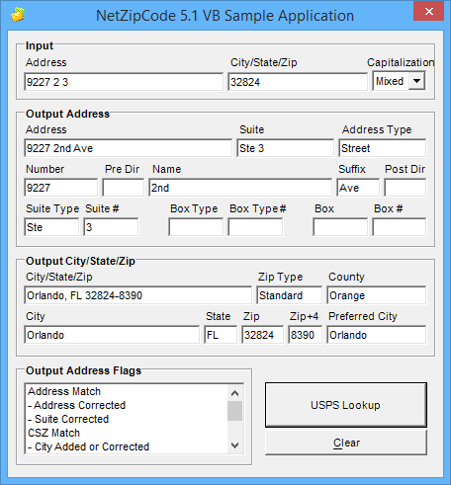Open the Capitalization dropdown arrow
The width and height of the screenshot is (451, 485).
(416, 81)
